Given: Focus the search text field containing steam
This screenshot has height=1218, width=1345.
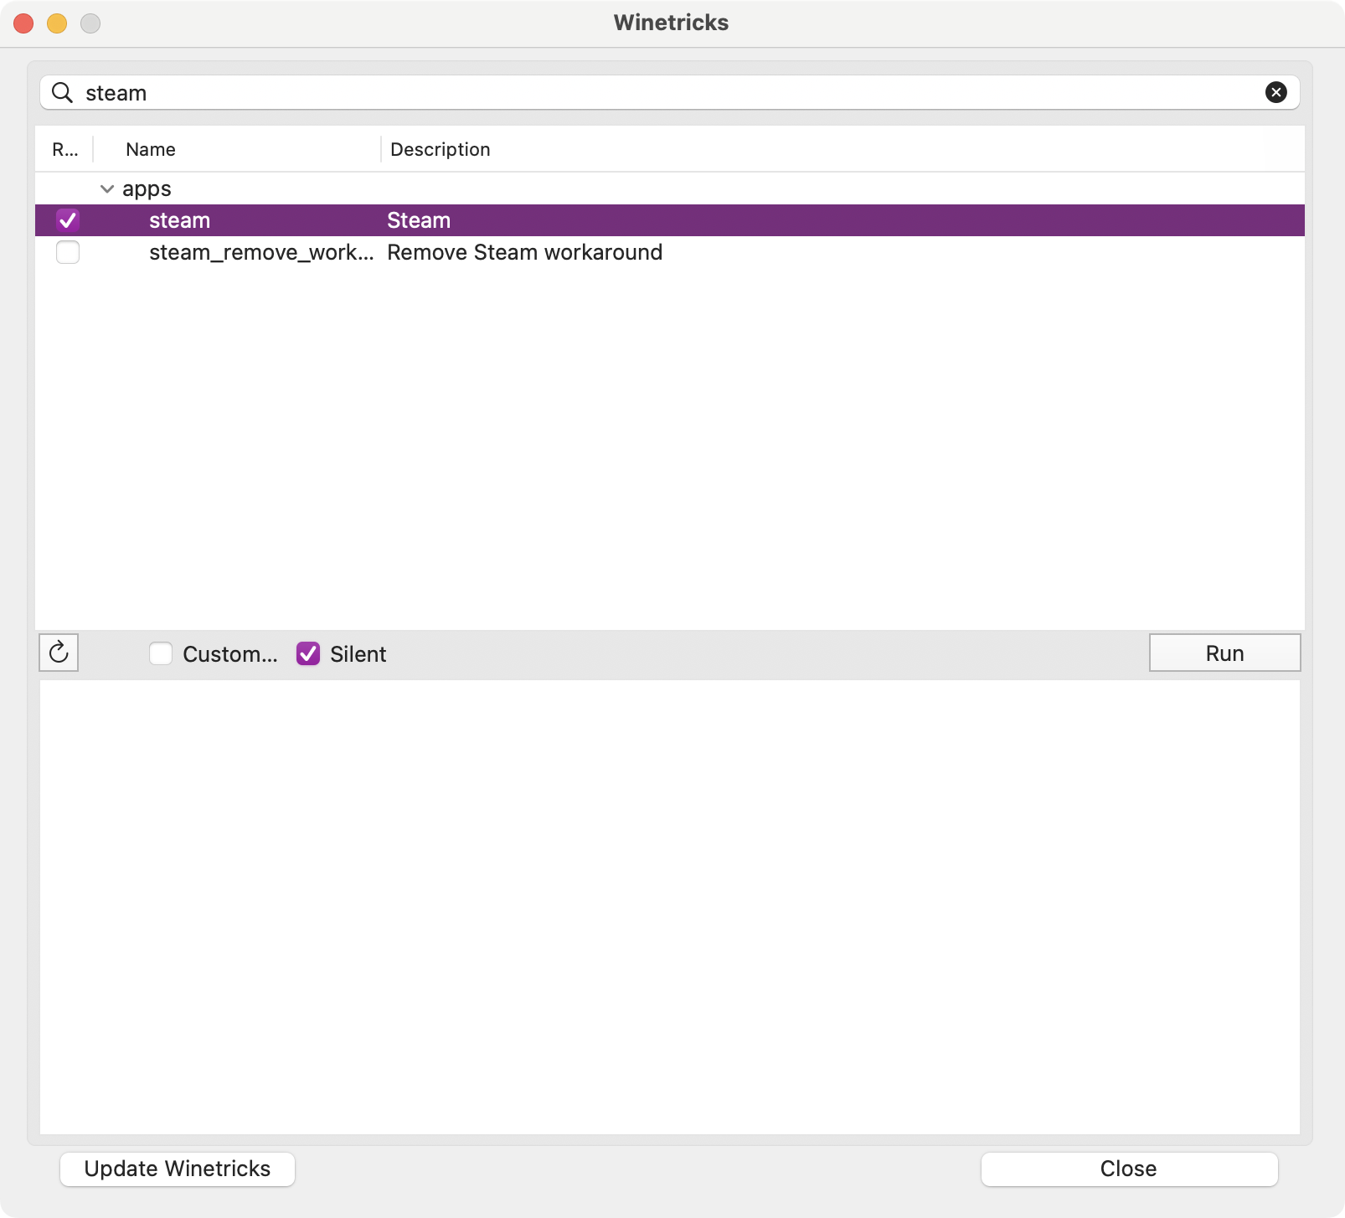Looking at the screenshot, I should [653, 92].
